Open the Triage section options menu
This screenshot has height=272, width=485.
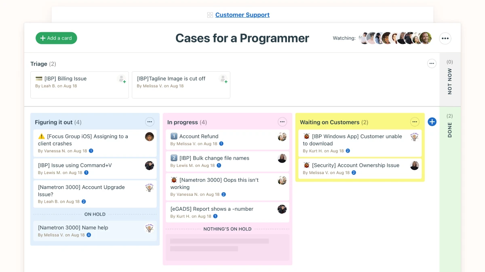pyautogui.click(x=432, y=64)
